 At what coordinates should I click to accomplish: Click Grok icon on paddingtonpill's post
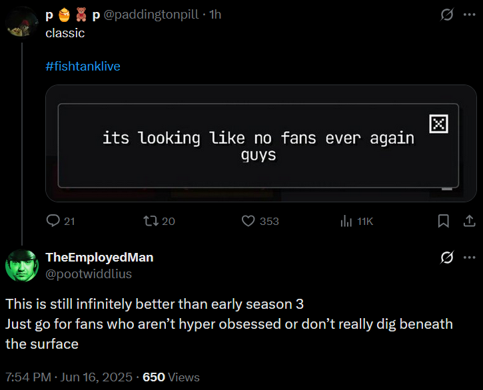click(x=446, y=15)
